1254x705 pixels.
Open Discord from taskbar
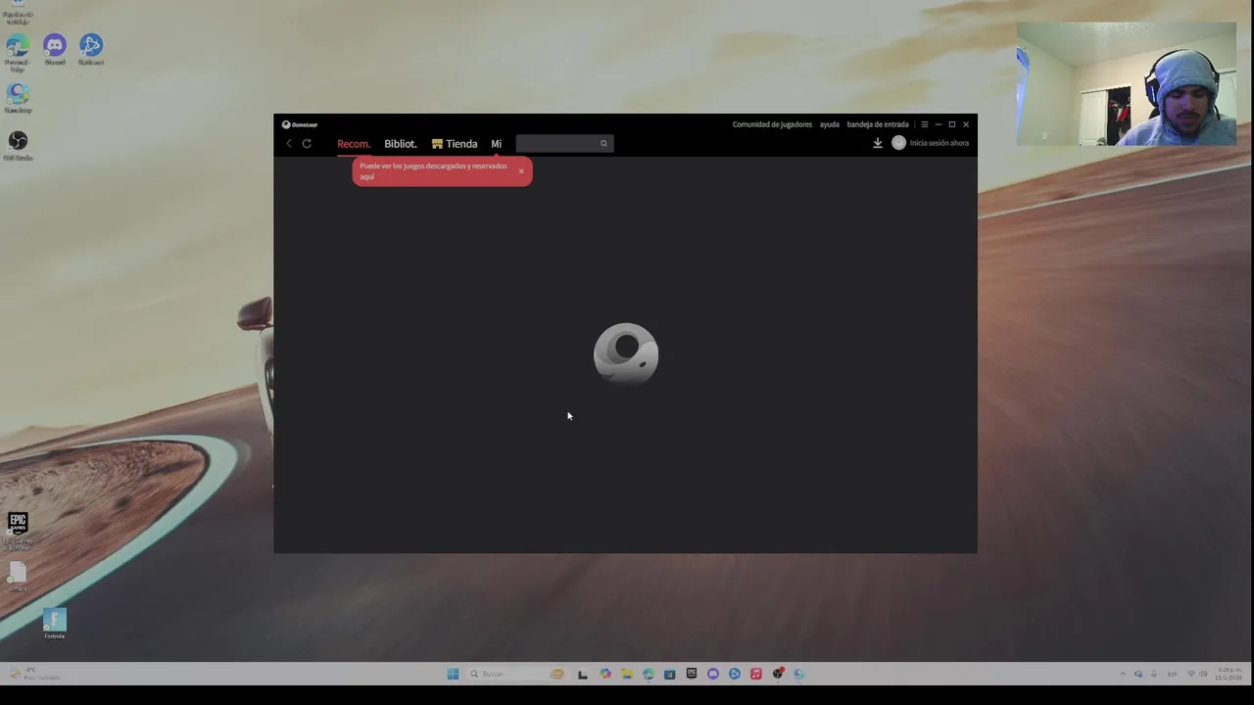pos(713,674)
